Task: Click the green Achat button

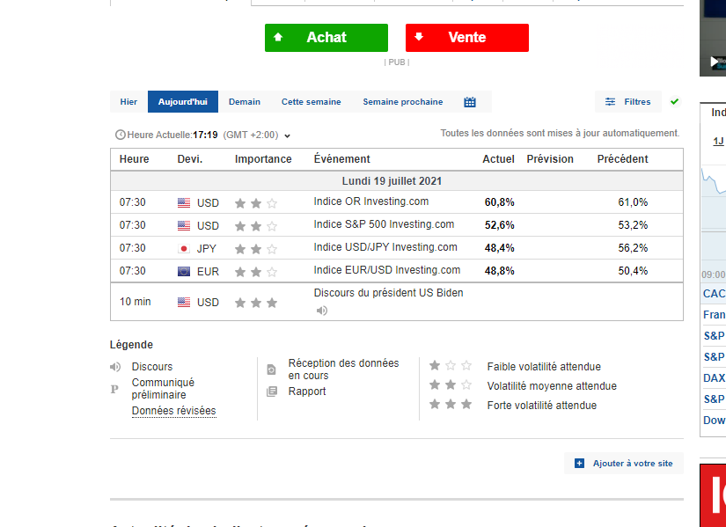Action: click(x=326, y=38)
